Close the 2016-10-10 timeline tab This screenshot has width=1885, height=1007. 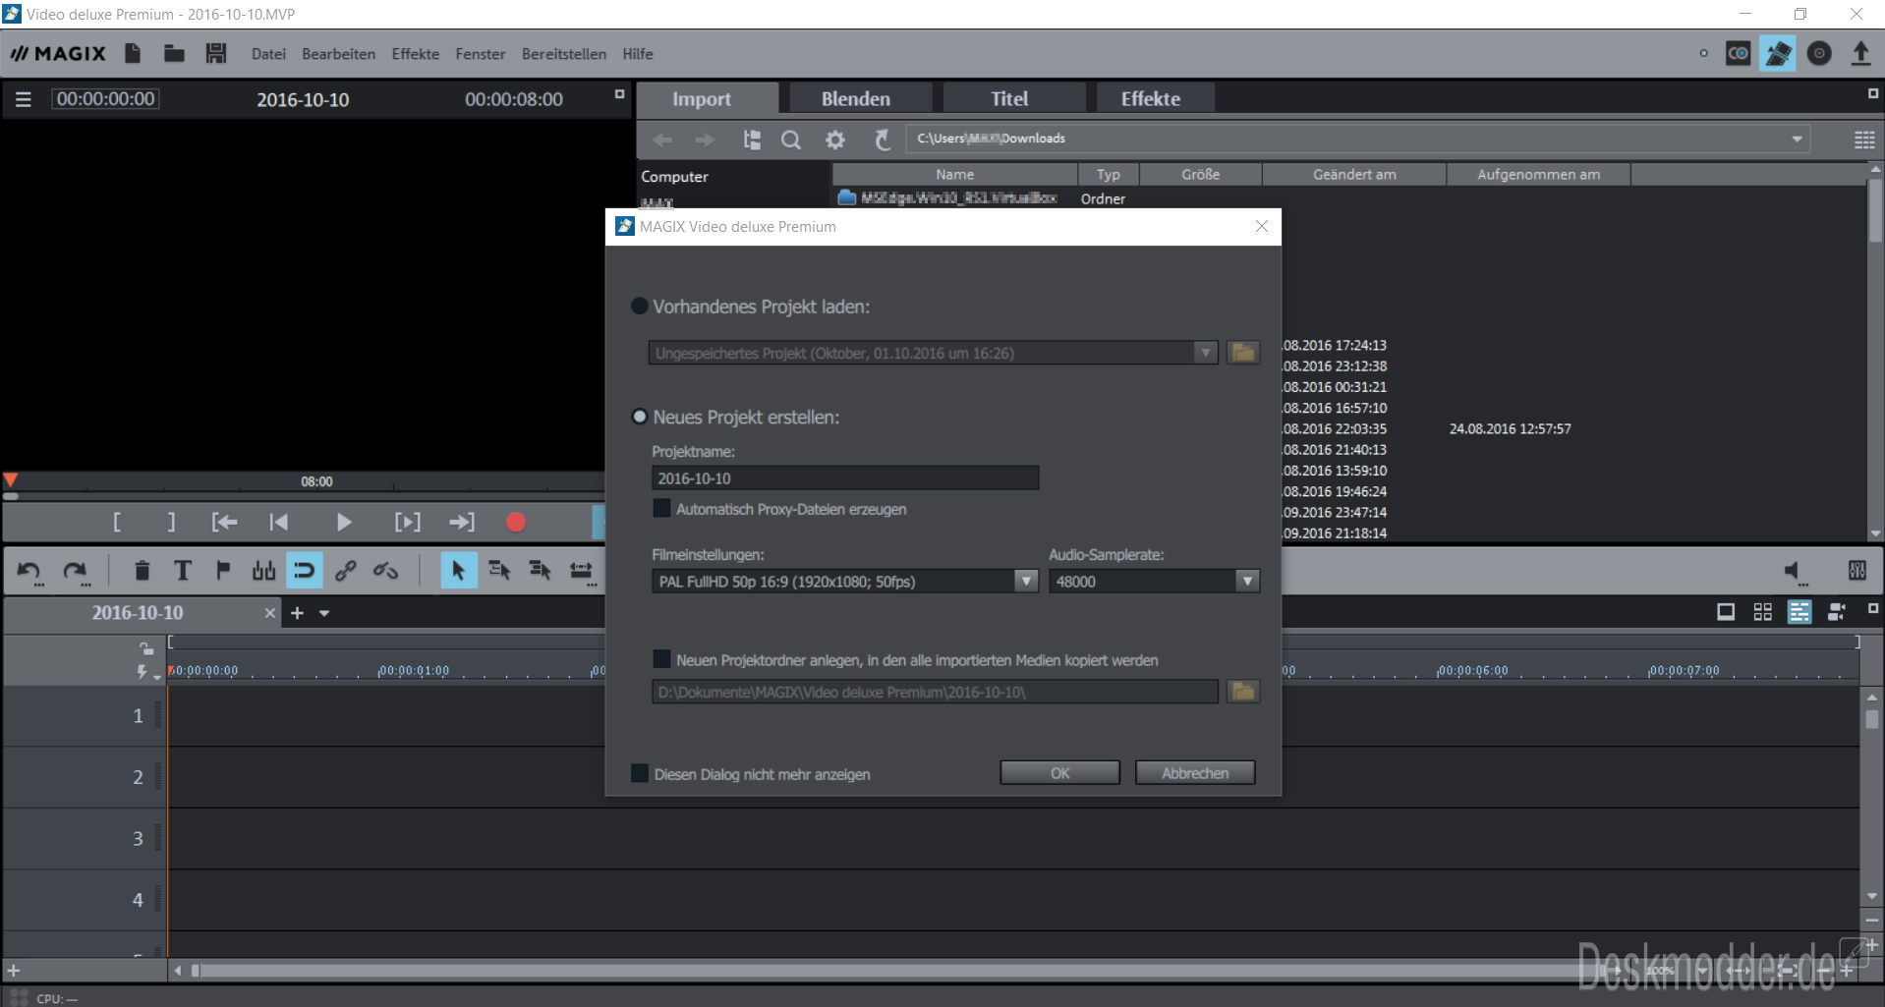tap(270, 613)
